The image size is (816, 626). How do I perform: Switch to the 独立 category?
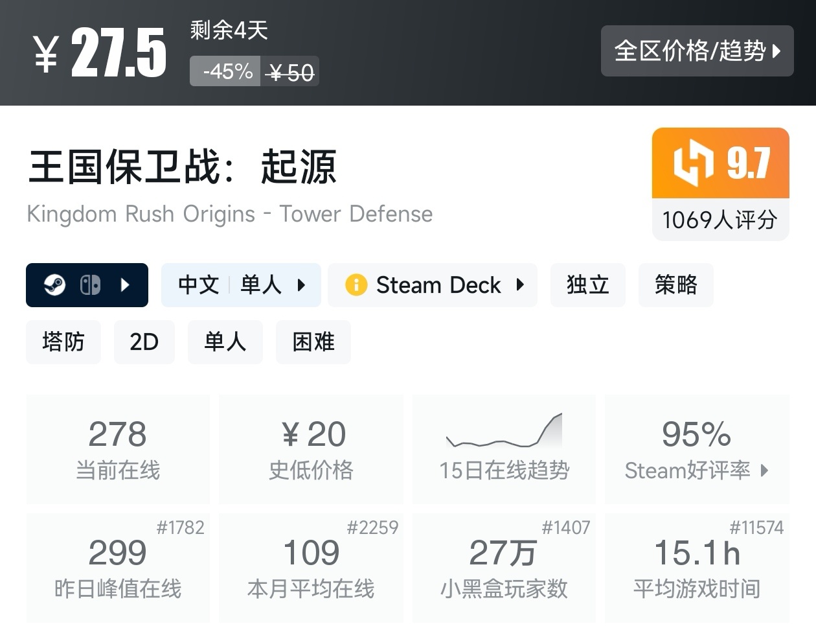[x=587, y=285]
